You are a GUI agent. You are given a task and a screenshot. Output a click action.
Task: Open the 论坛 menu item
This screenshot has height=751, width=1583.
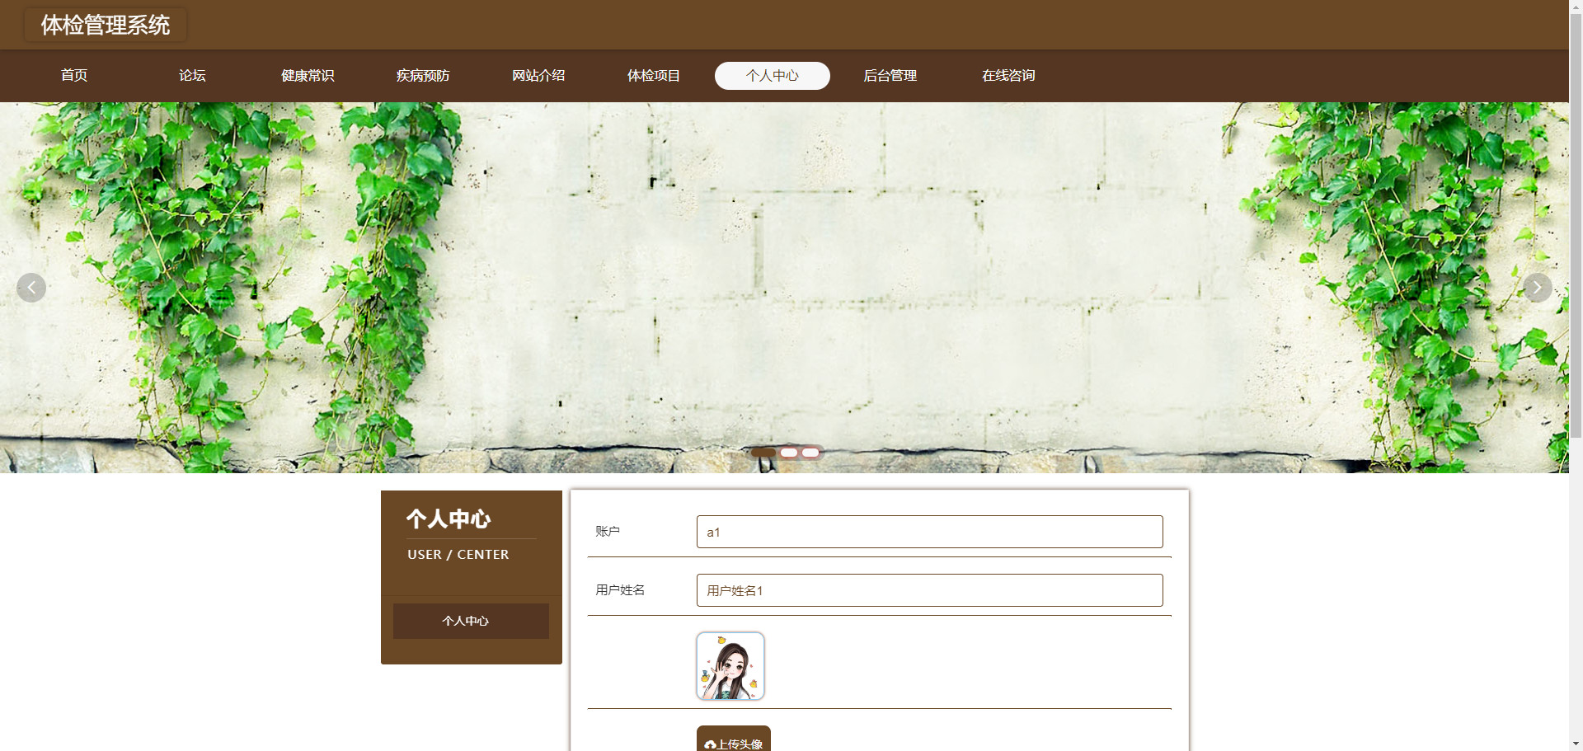click(x=192, y=76)
